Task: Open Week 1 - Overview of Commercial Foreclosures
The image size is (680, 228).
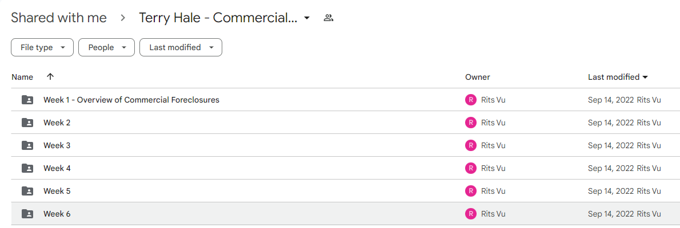Action: coord(131,100)
